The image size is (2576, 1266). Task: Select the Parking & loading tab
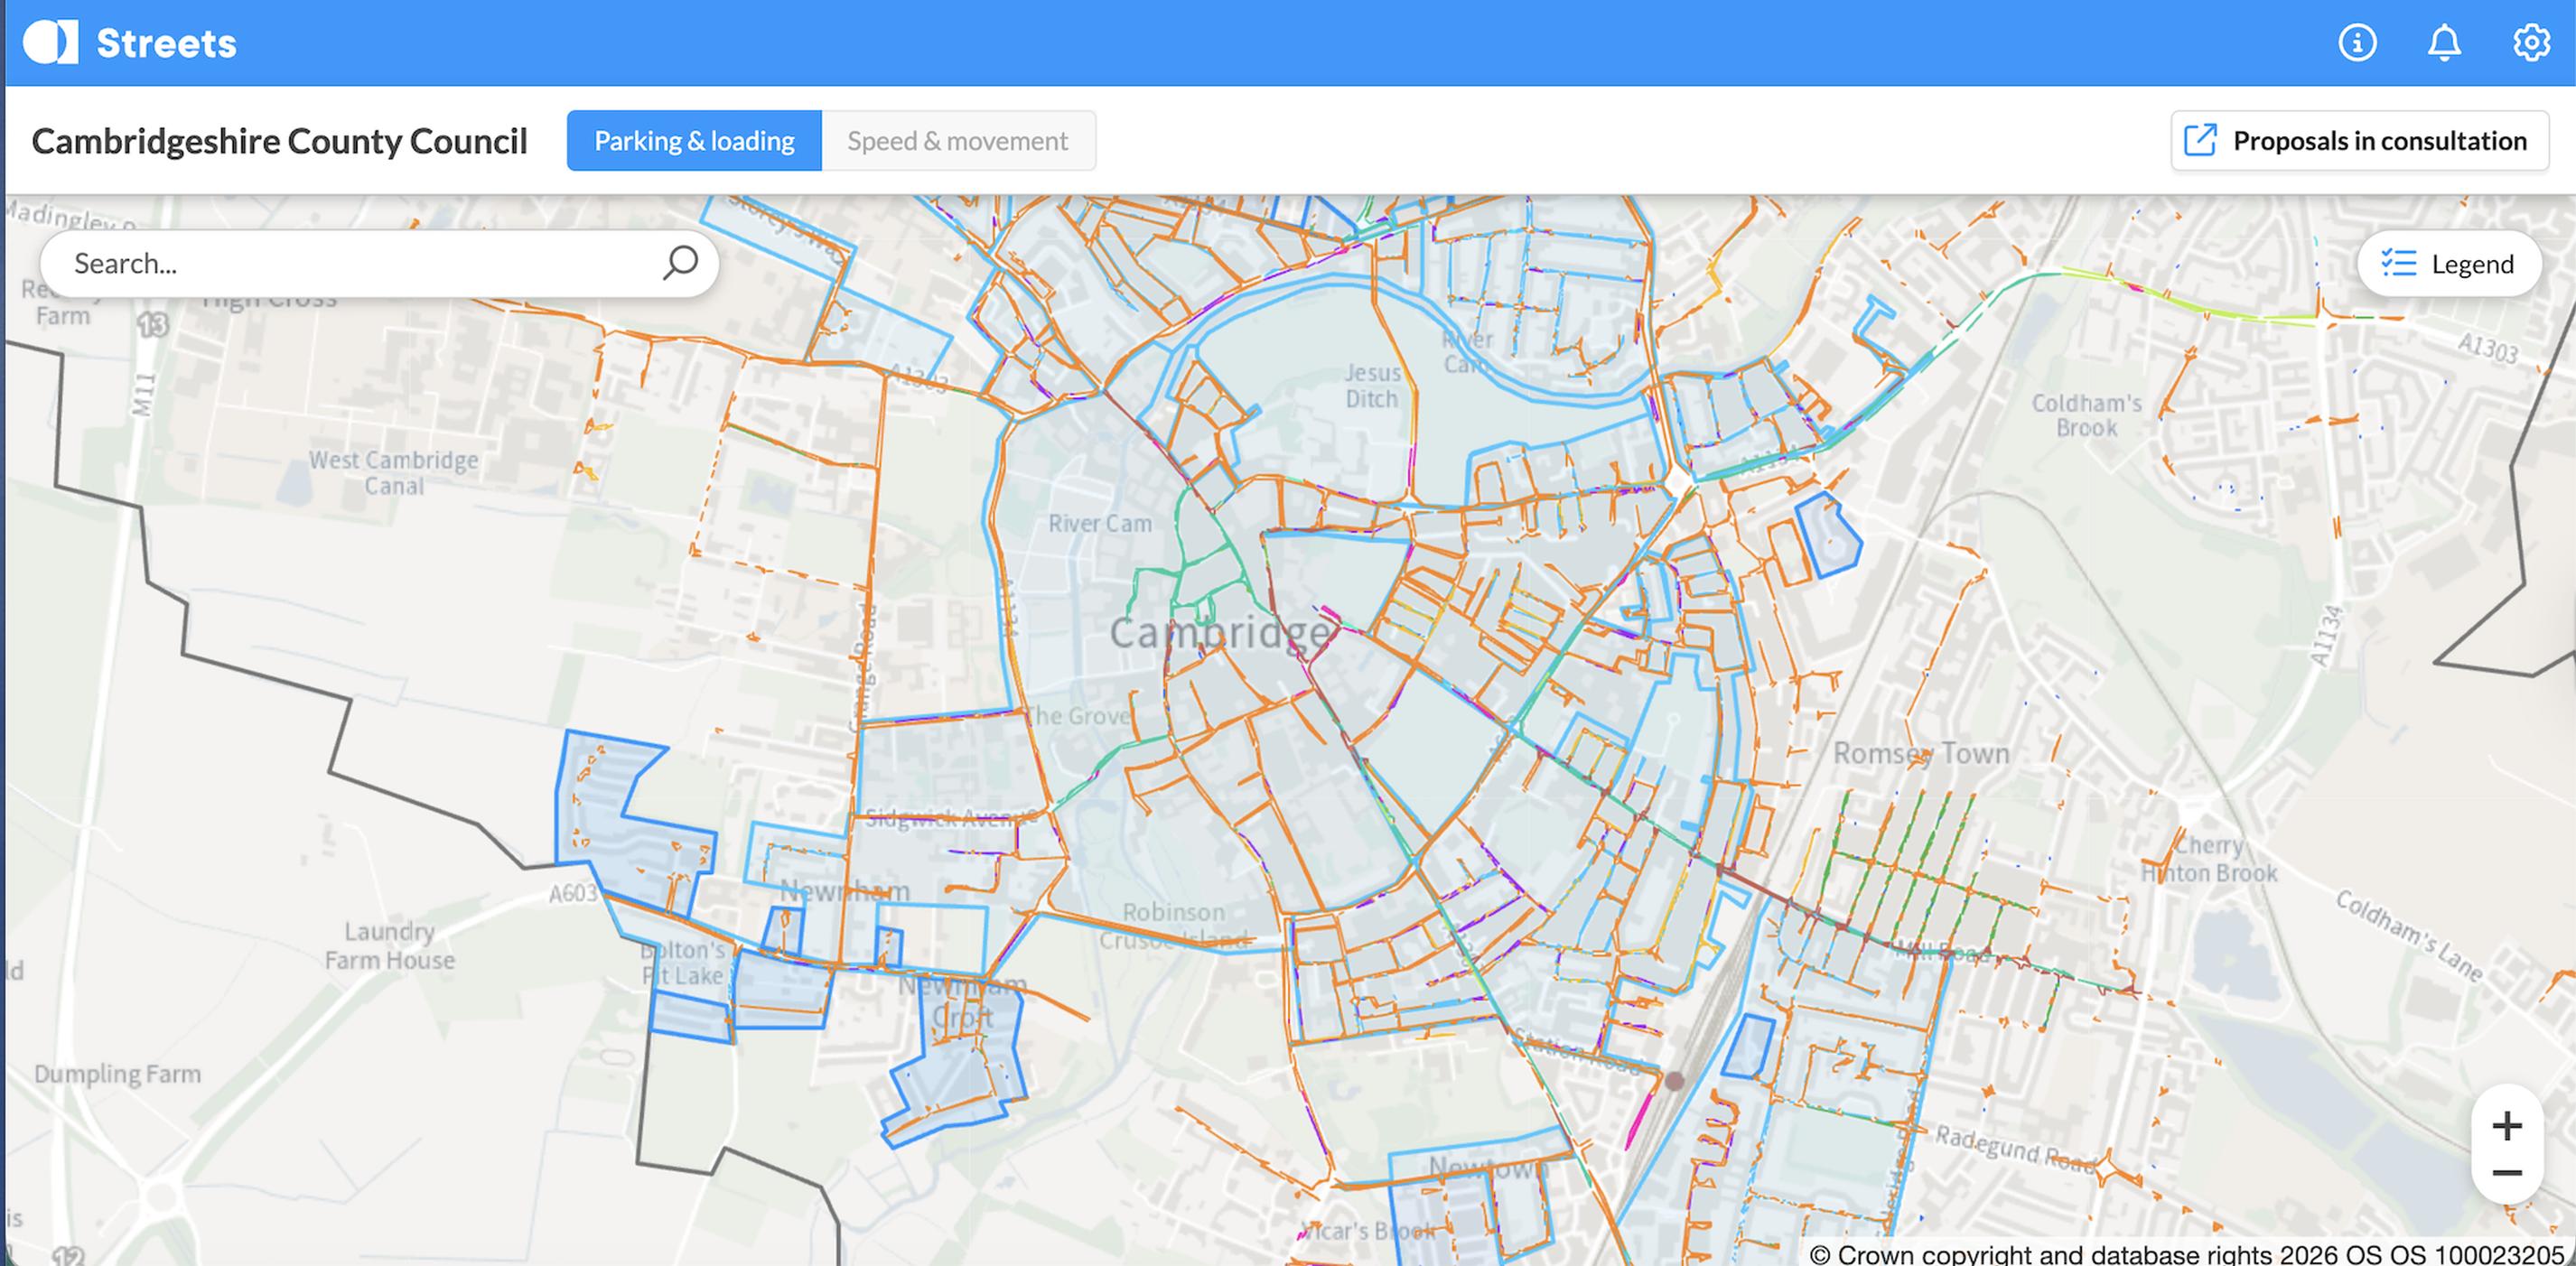tap(693, 140)
